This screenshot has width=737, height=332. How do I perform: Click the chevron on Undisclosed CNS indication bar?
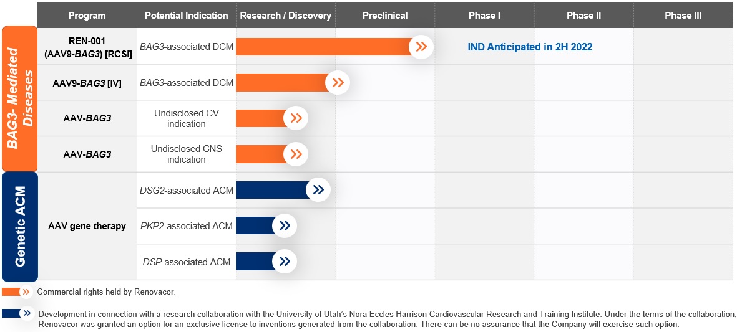[296, 154]
